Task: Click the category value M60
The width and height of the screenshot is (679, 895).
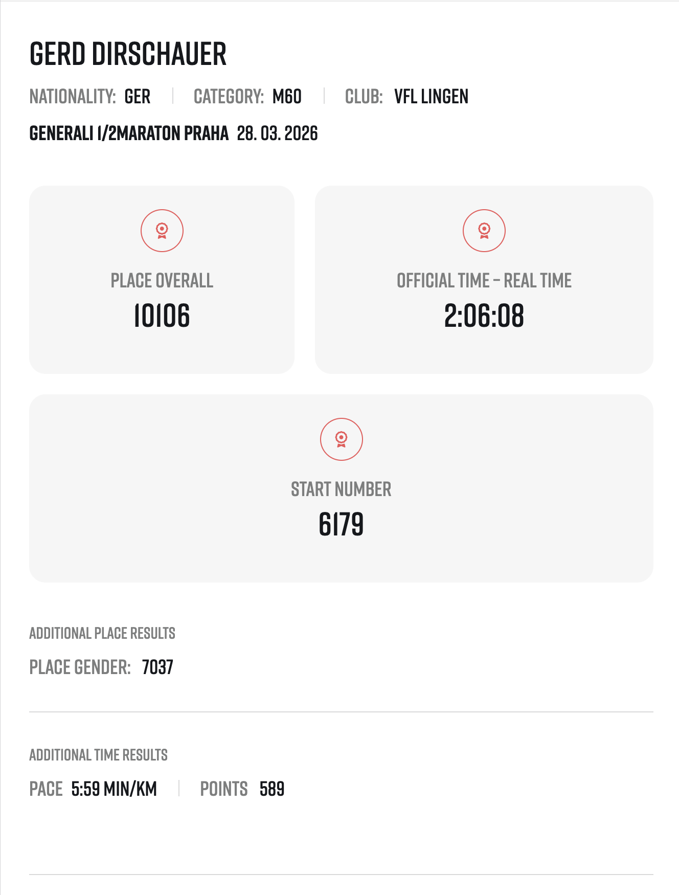Action: pos(287,97)
